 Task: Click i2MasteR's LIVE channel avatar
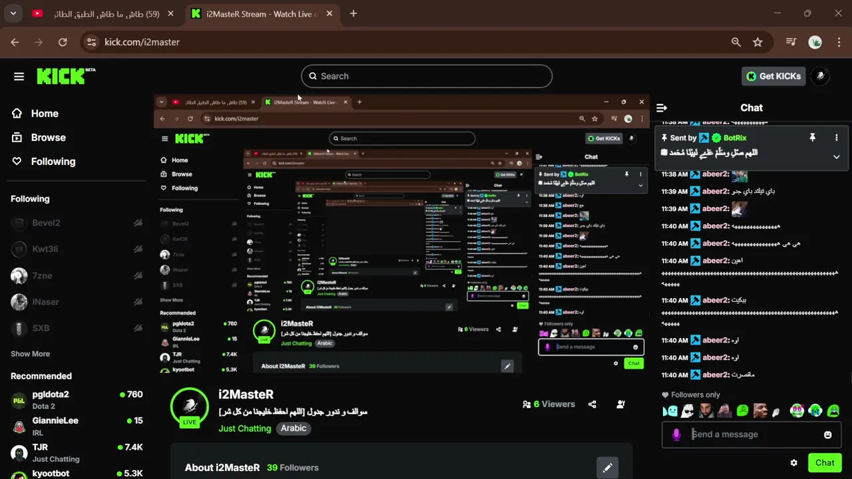(190, 406)
